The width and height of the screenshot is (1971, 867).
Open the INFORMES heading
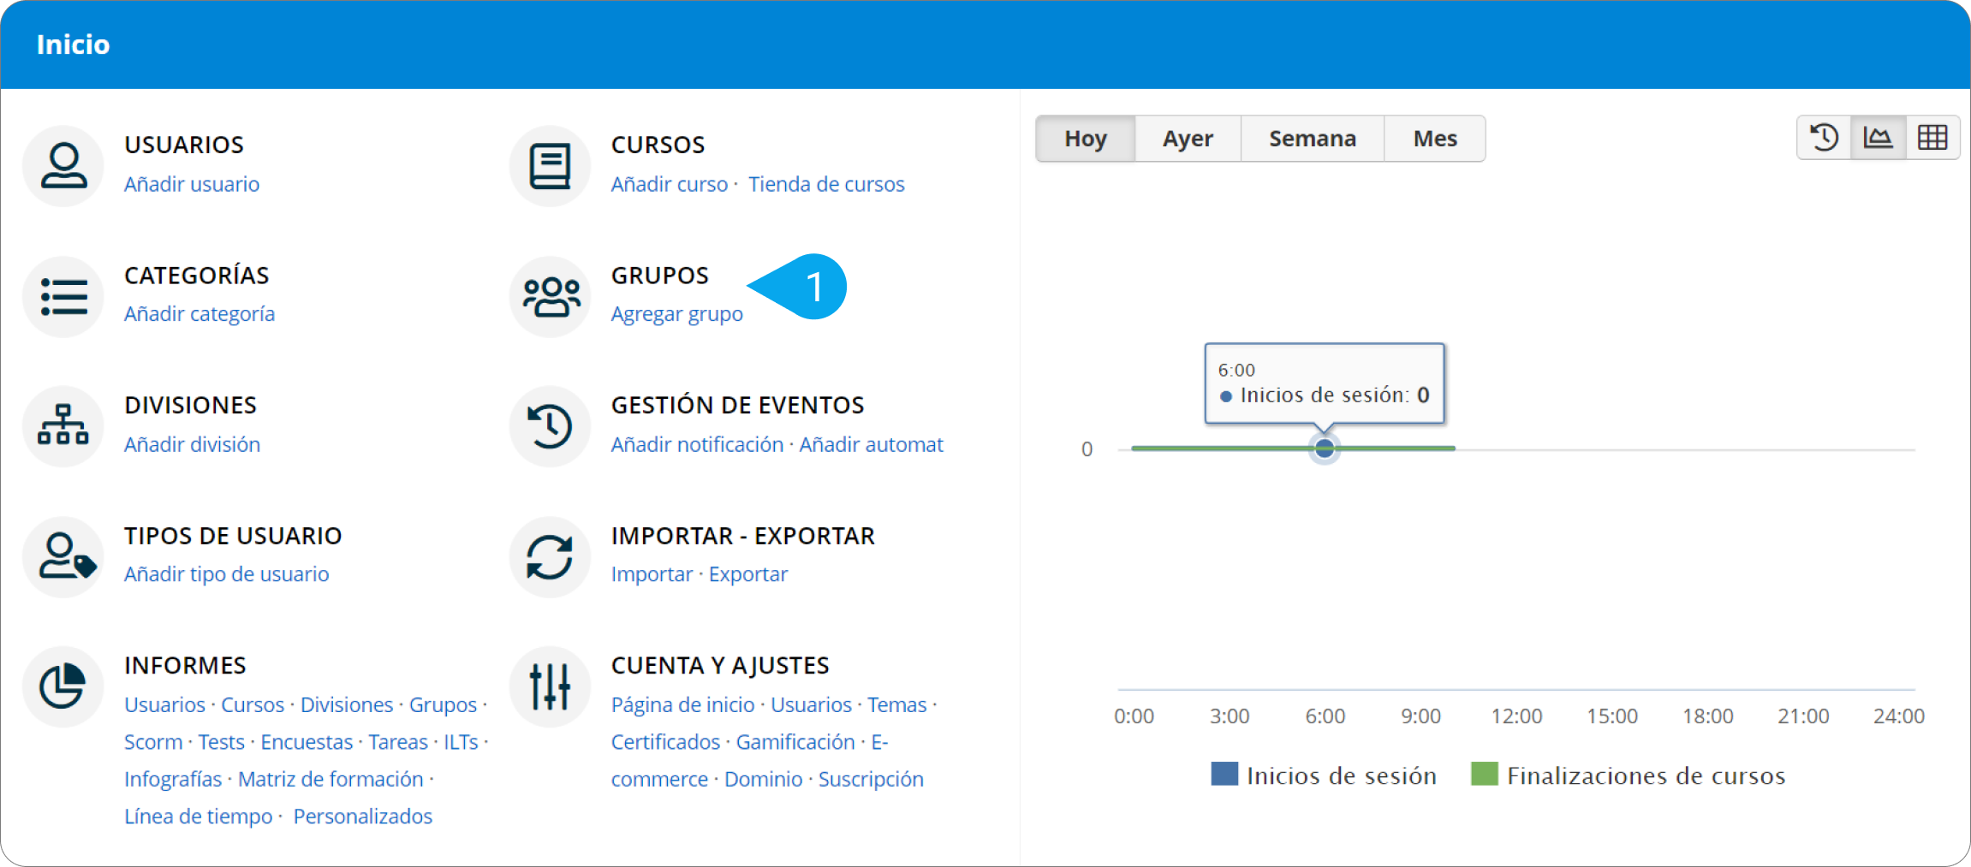tap(185, 665)
